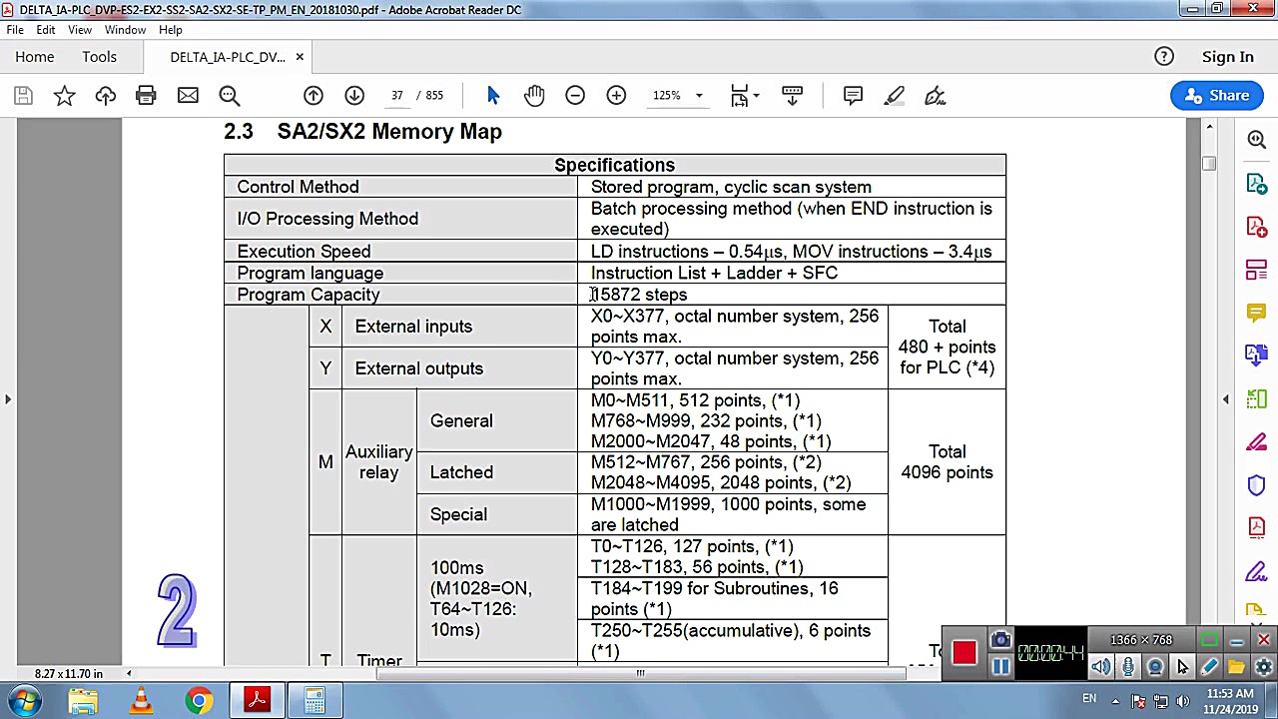Bookmark the file with the star icon
The height and width of the screenshot is (719, 1278).
64,96
